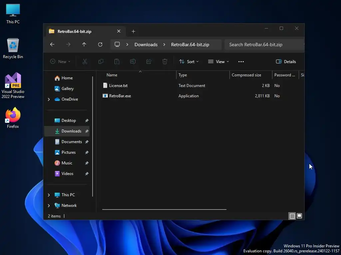Click the PC monitor icon in address bar
341x255 pixels.
(117, 44)
